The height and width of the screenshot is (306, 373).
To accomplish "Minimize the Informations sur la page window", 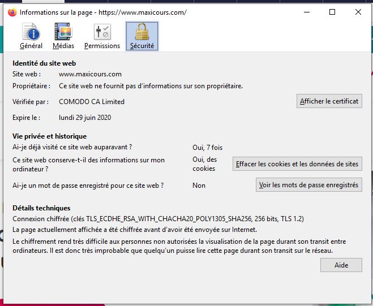I will pos(307,12).
